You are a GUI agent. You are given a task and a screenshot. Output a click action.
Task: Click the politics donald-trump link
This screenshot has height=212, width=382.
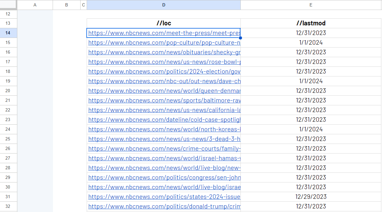pyautogui.click(x=164, y=207)
